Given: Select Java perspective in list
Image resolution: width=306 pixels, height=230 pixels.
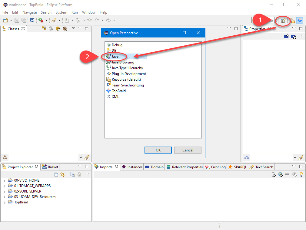Looking at the screenshot, I should [113, 57].
